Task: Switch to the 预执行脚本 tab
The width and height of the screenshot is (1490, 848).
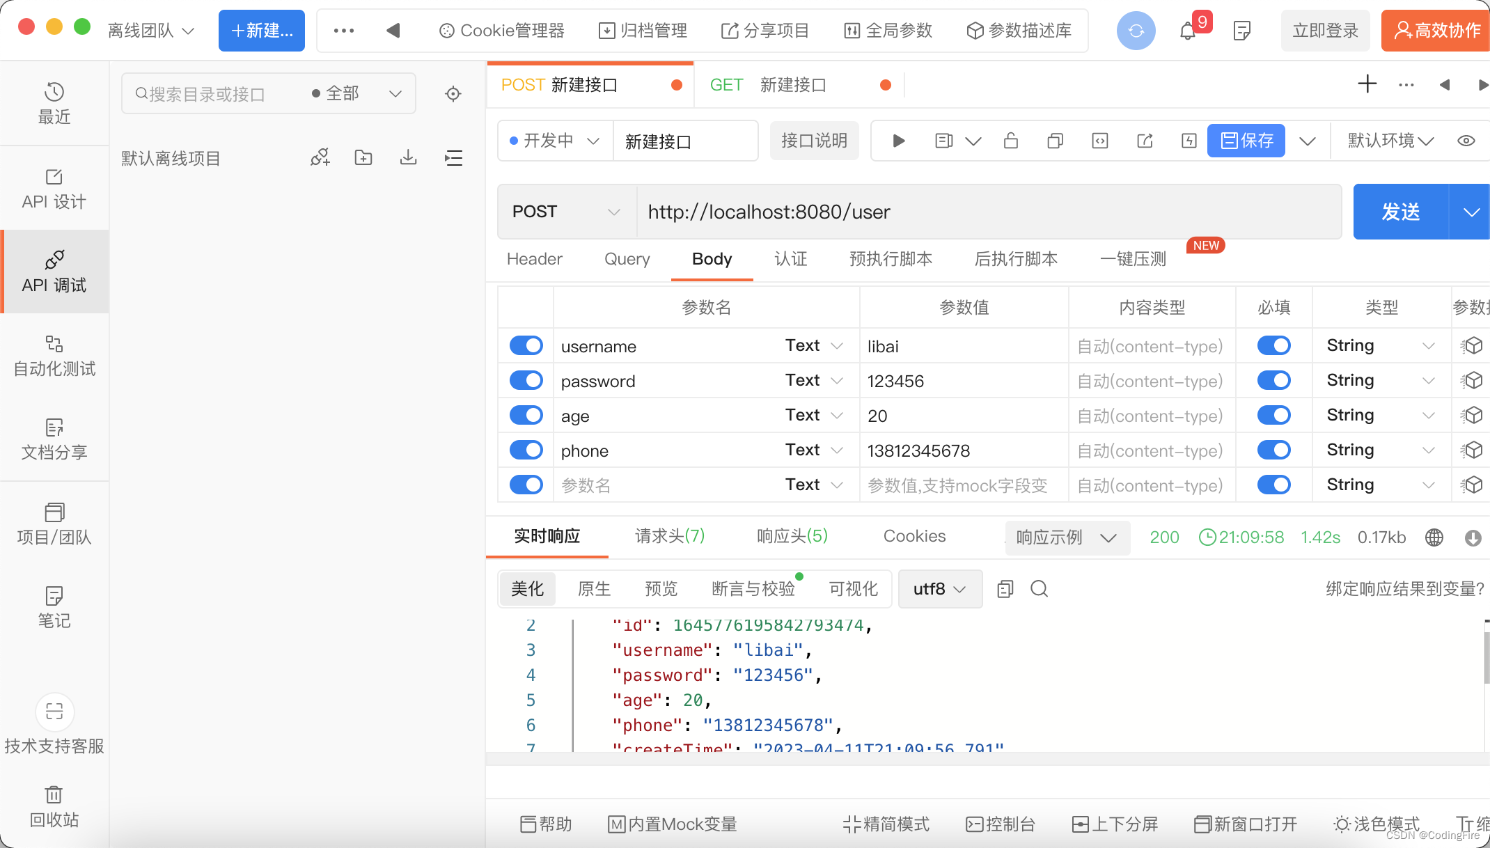Action: (891, 259)
